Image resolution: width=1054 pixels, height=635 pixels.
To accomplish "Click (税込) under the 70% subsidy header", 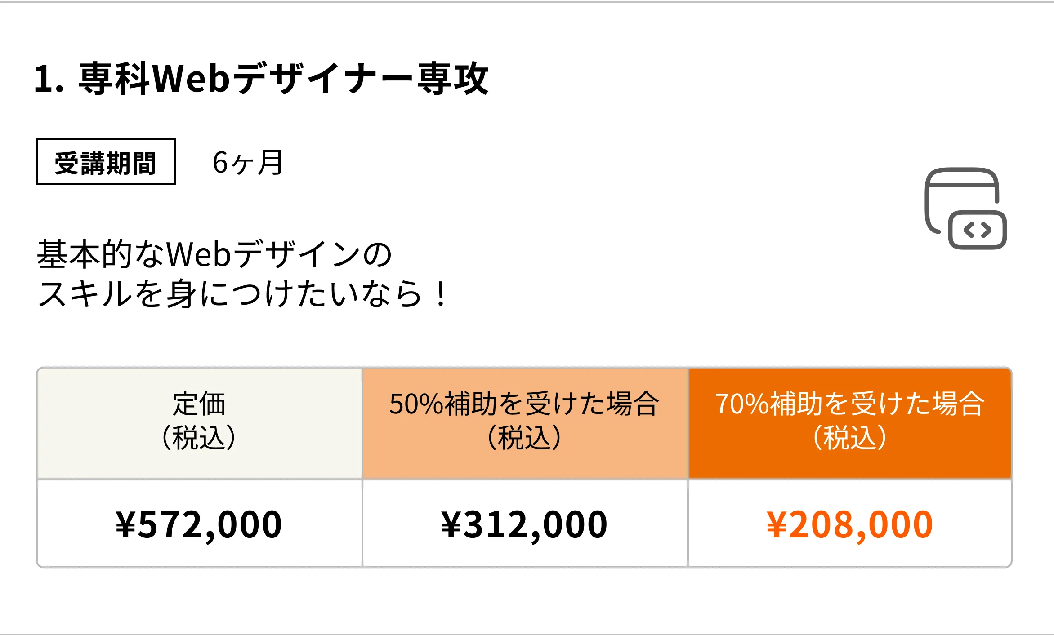I will [849, 437].
